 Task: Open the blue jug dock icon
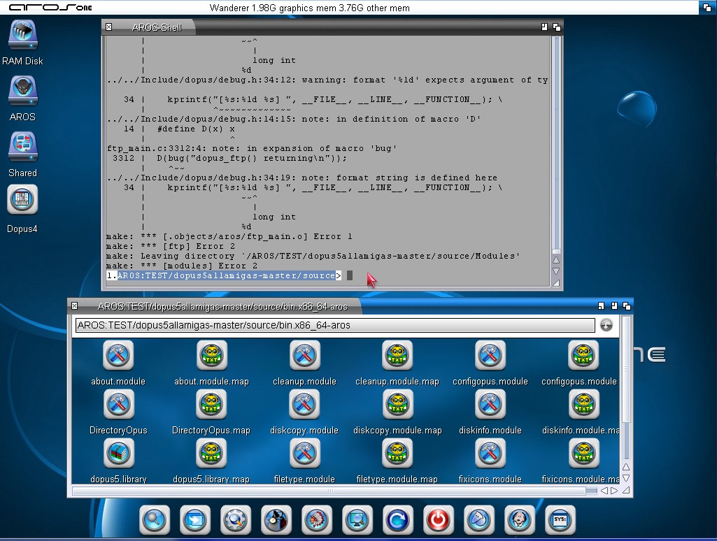pos(478,519)
